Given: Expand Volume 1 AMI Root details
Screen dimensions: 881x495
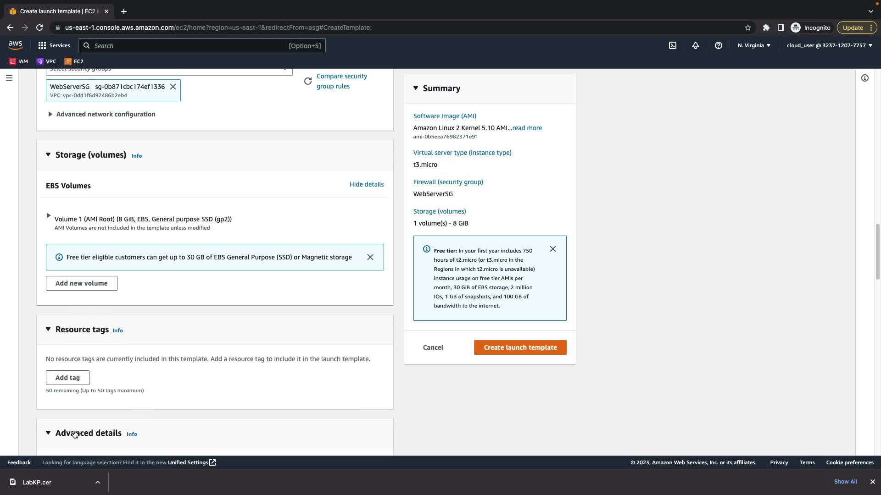Looking at the screenshot, I should click(49, 215).
